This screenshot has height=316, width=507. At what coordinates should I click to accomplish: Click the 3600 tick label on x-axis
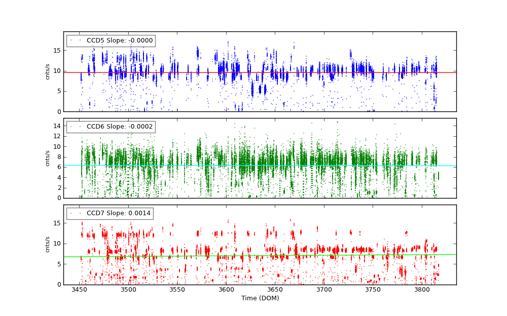click(x=226, y=290)
